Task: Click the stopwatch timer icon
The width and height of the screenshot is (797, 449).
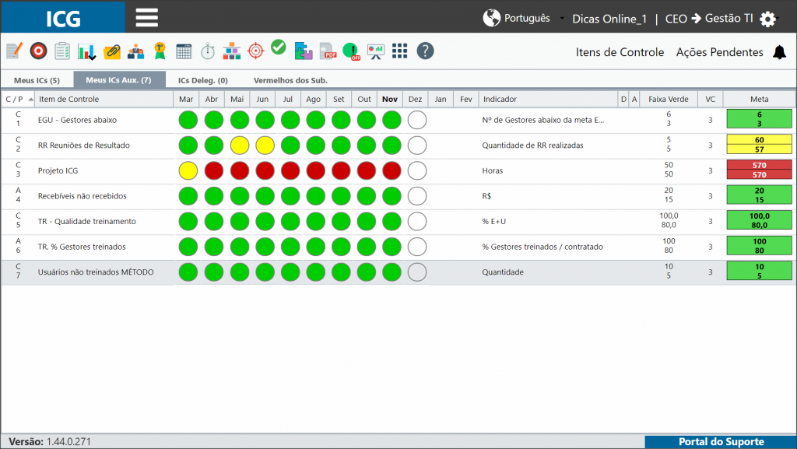Action: point(207,51)
